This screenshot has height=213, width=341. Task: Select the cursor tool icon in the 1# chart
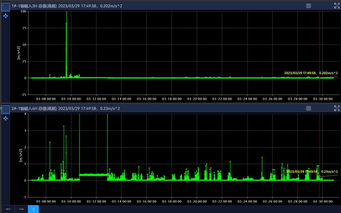point(6,7)
